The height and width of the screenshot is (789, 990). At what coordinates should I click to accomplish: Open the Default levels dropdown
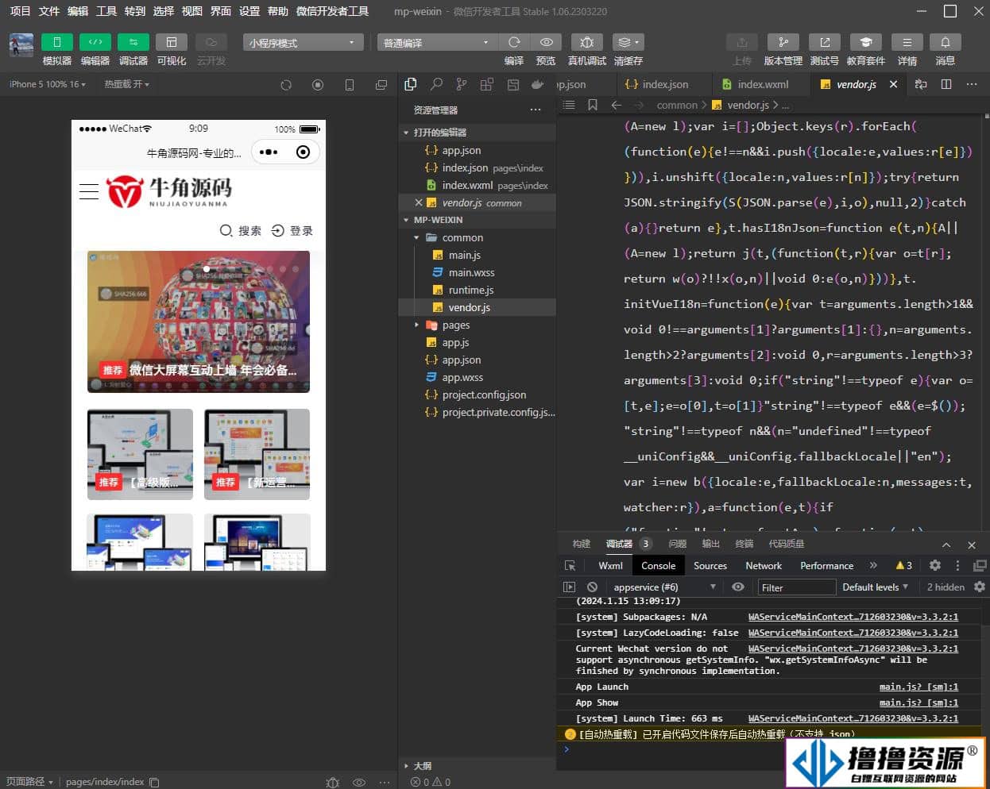[x=875, y=587]
